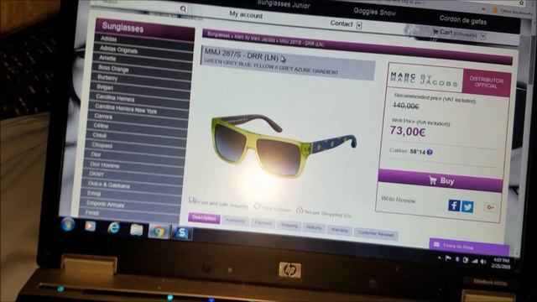Open Goggles Snow menu item
The width and height of the screenshot is (537, 302).
point(374,13)
